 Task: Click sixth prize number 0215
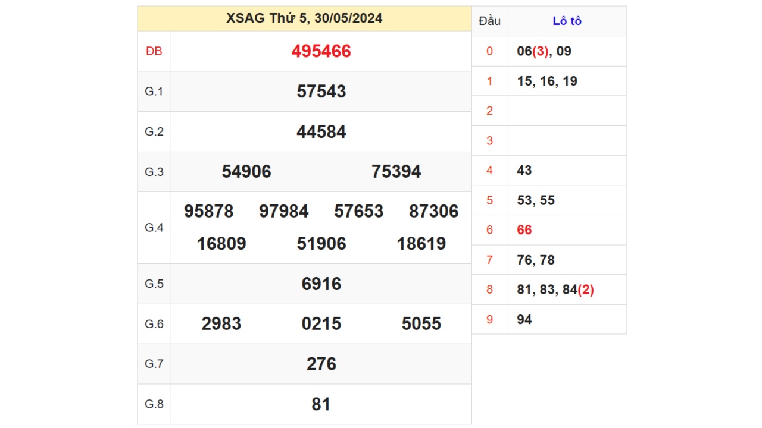pos(321,324)
